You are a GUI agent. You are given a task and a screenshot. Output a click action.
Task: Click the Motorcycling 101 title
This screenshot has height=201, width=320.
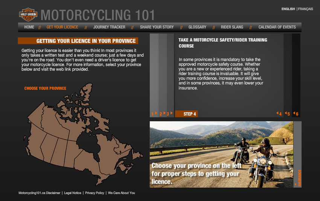coord(98,15)
